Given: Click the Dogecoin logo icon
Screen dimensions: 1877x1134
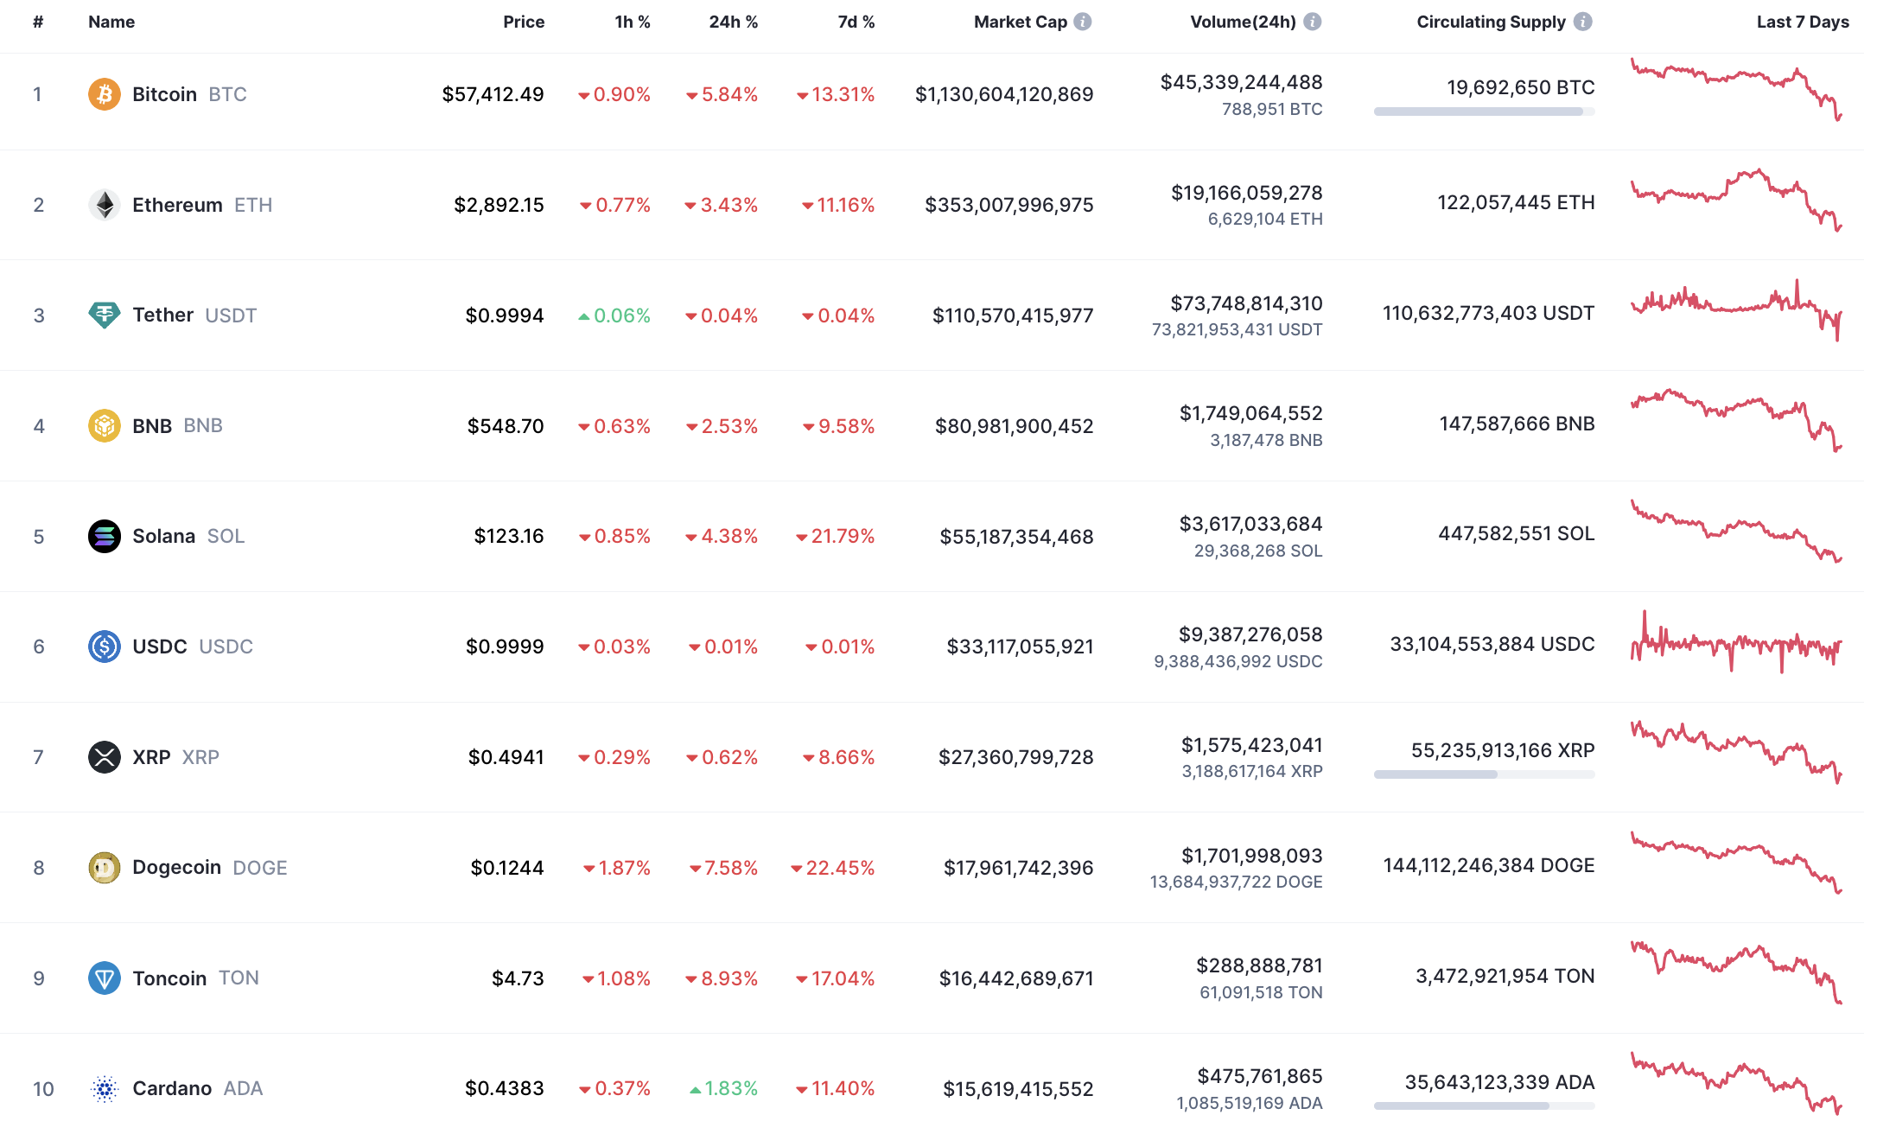Looking at the screenshot, I should click(x=105, y=867).
